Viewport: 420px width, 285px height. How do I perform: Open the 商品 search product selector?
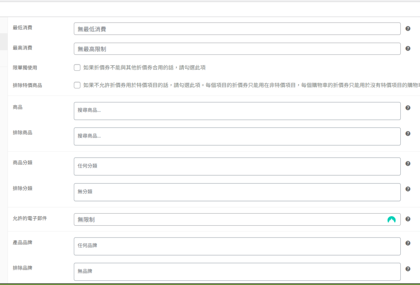[237, 111]
